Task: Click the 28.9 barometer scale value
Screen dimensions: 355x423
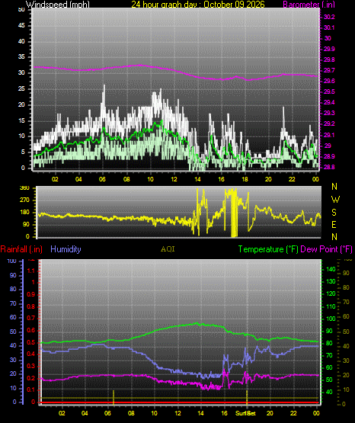Action: coord(329,156)
